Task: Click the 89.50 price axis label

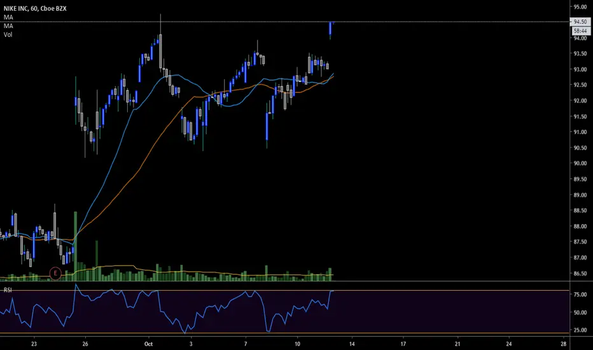Action: click(580, 179)
